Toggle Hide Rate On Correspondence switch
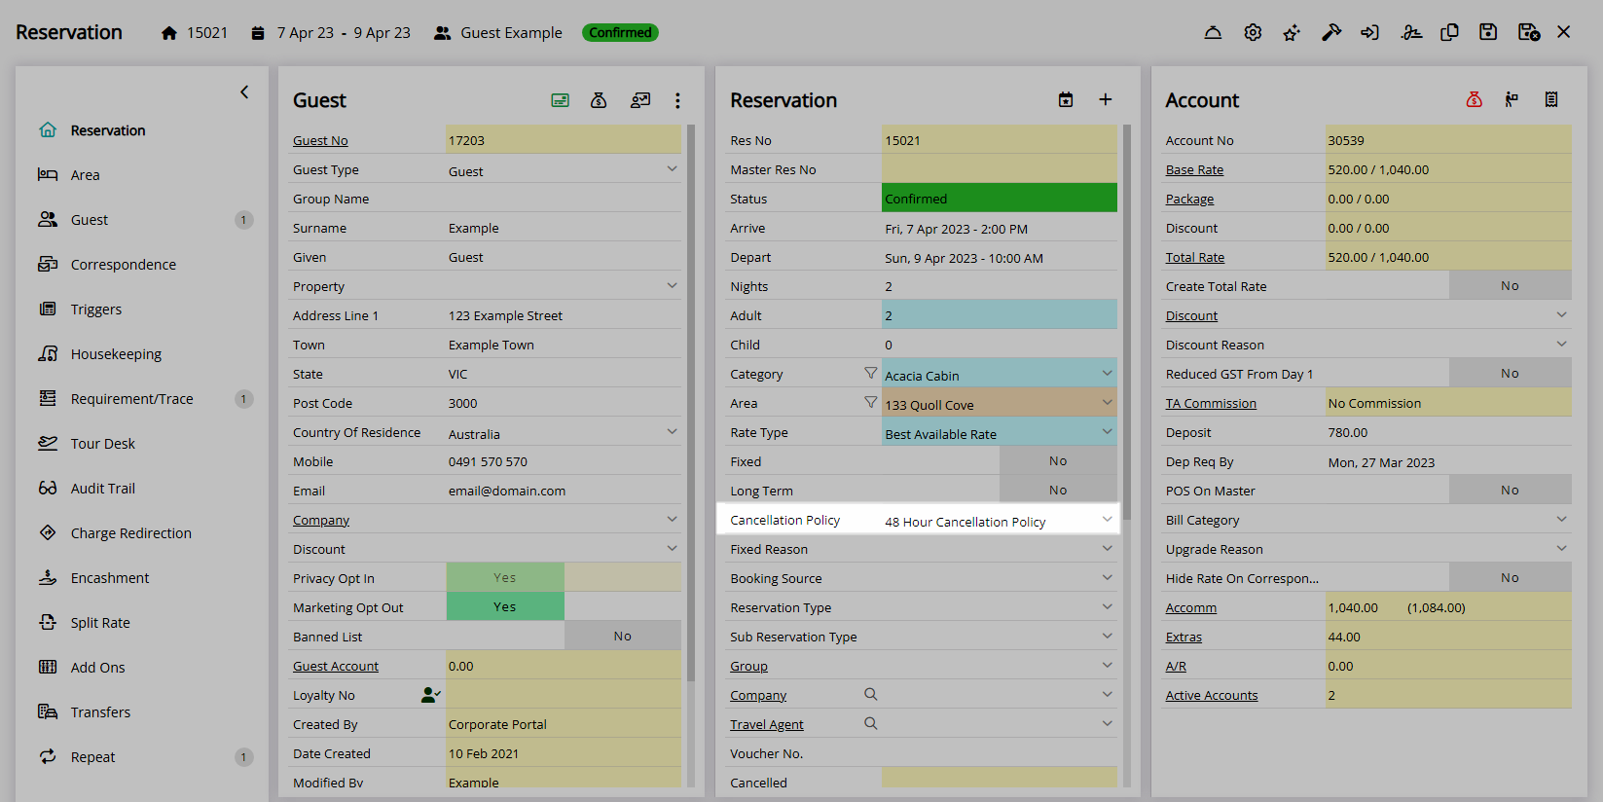Screen dimensions: 1603x802 1448,577
